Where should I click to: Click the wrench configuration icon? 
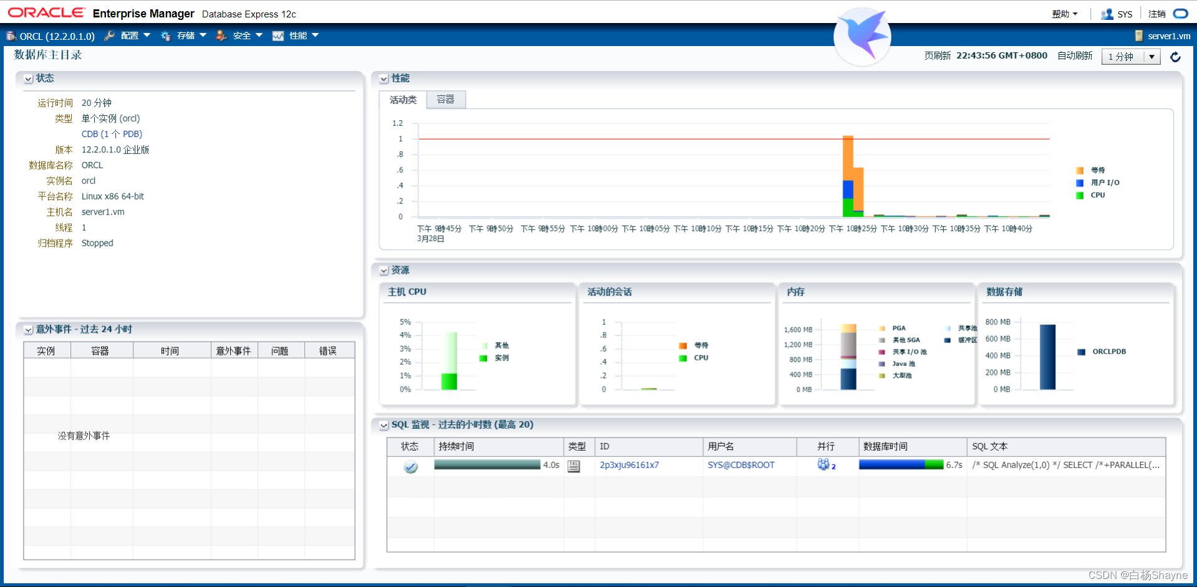[110, 35]
